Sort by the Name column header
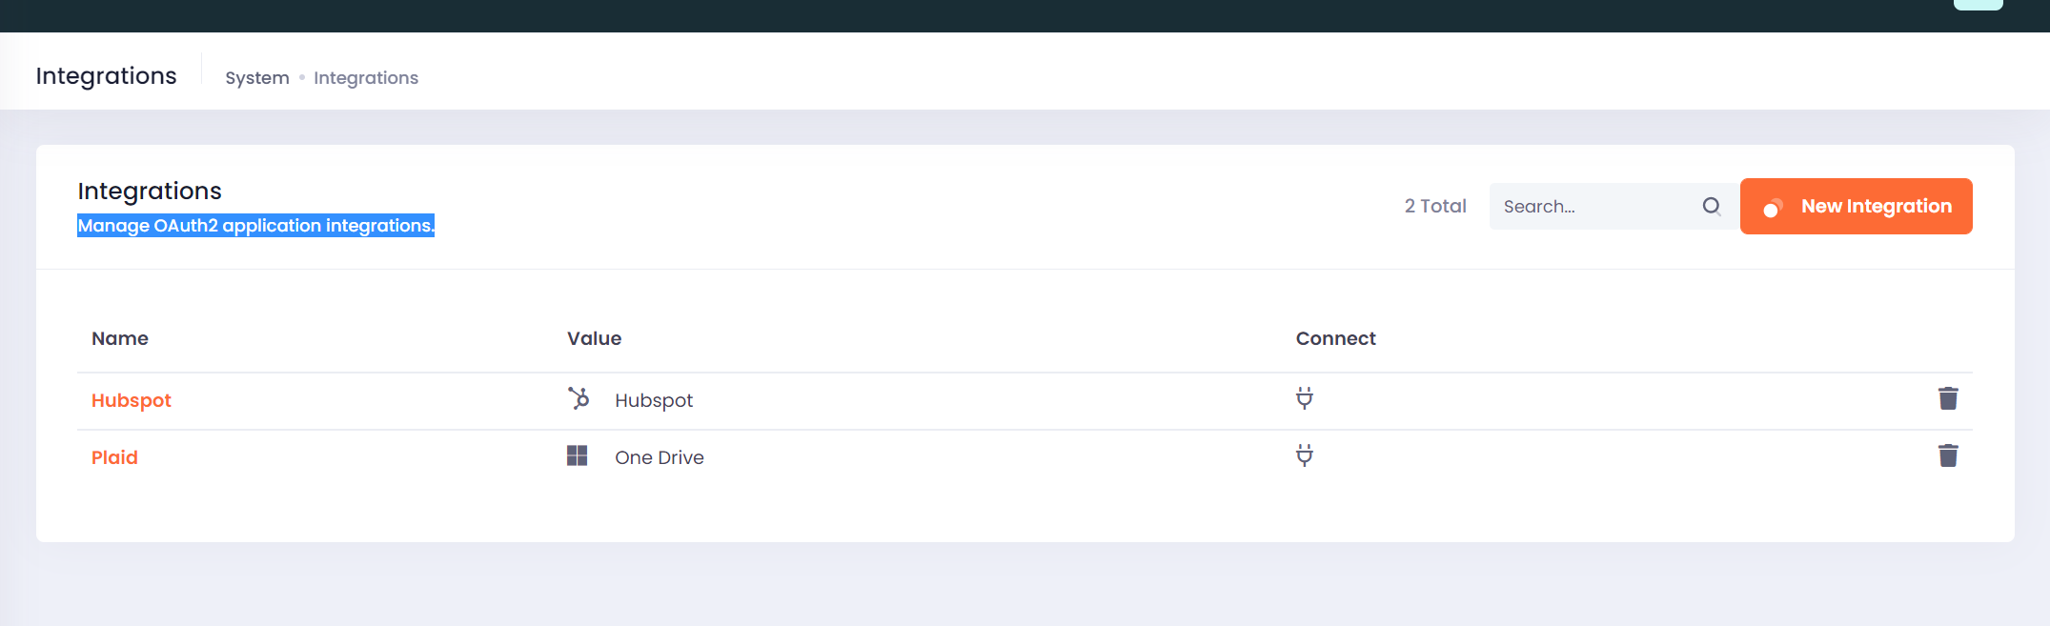The image size is (2050, 626). click(x=120, y=338)
